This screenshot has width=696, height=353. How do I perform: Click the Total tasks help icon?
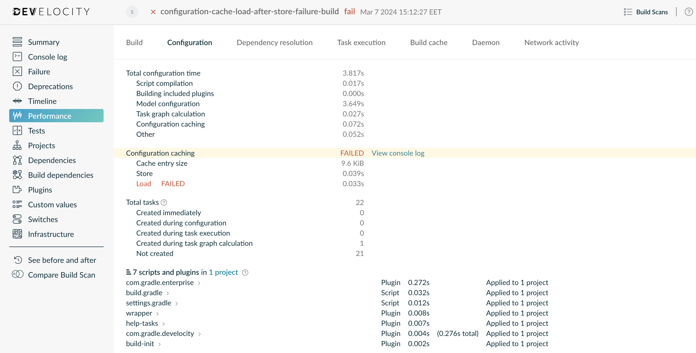point(164,202)
